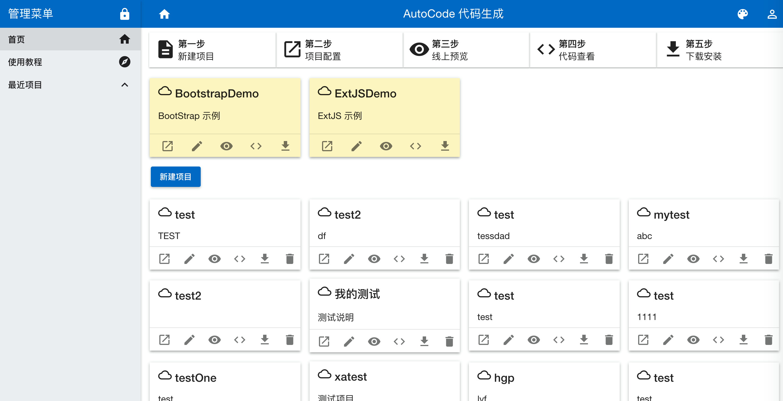
Task: Click the ExtJSDemo project card title
Action: point(365,93)
